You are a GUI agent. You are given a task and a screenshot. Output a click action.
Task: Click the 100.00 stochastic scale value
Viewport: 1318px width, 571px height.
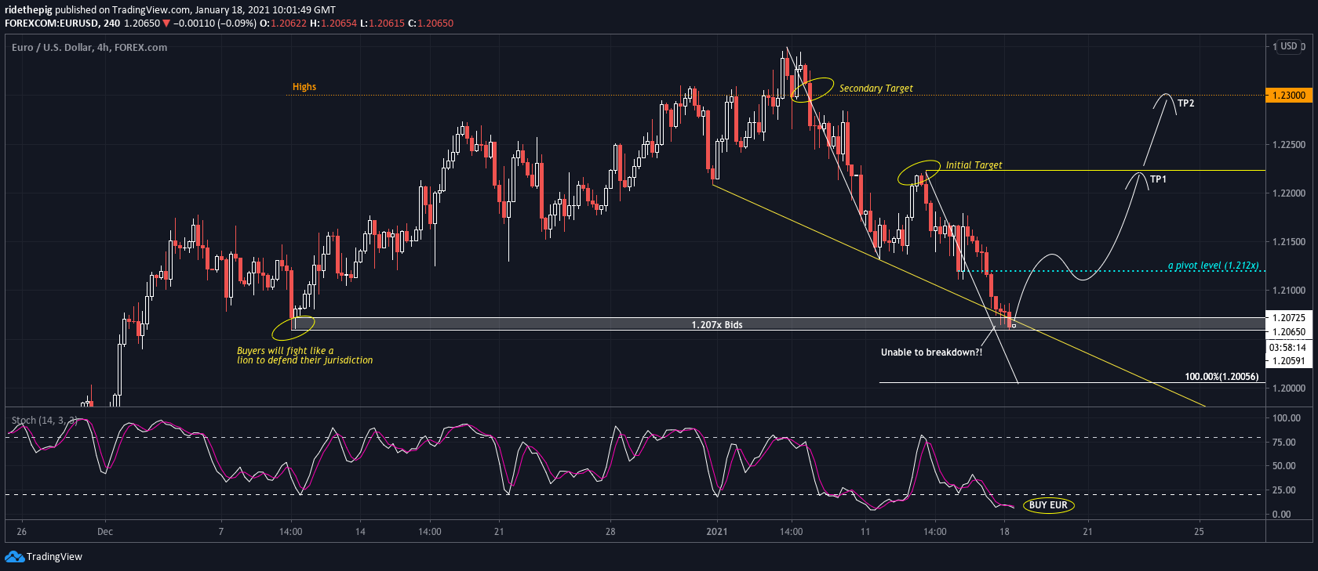point(1287,418)
